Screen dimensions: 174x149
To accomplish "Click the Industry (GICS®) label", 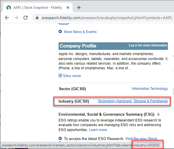I will 74,101.
